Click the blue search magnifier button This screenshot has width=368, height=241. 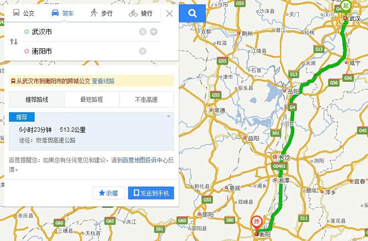point(192,13)
